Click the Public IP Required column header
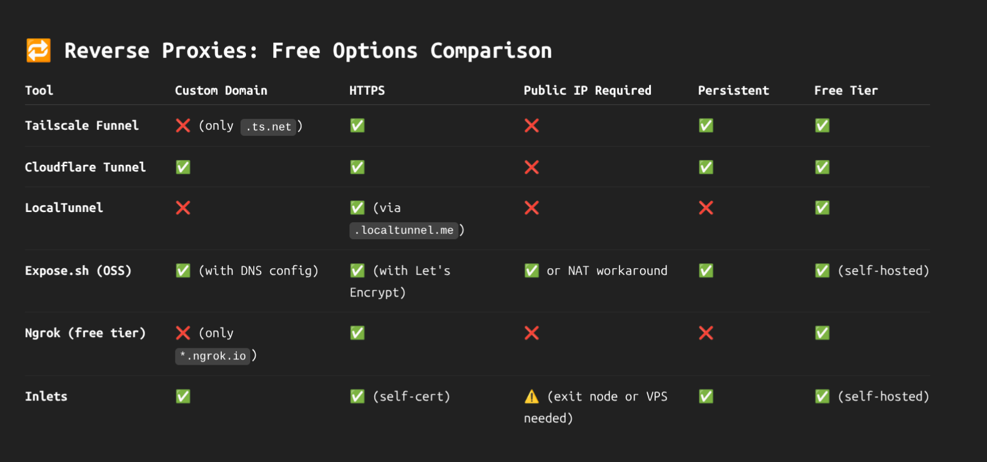The height and width of the screenshot is (462, 987). (x=587, y=91)
